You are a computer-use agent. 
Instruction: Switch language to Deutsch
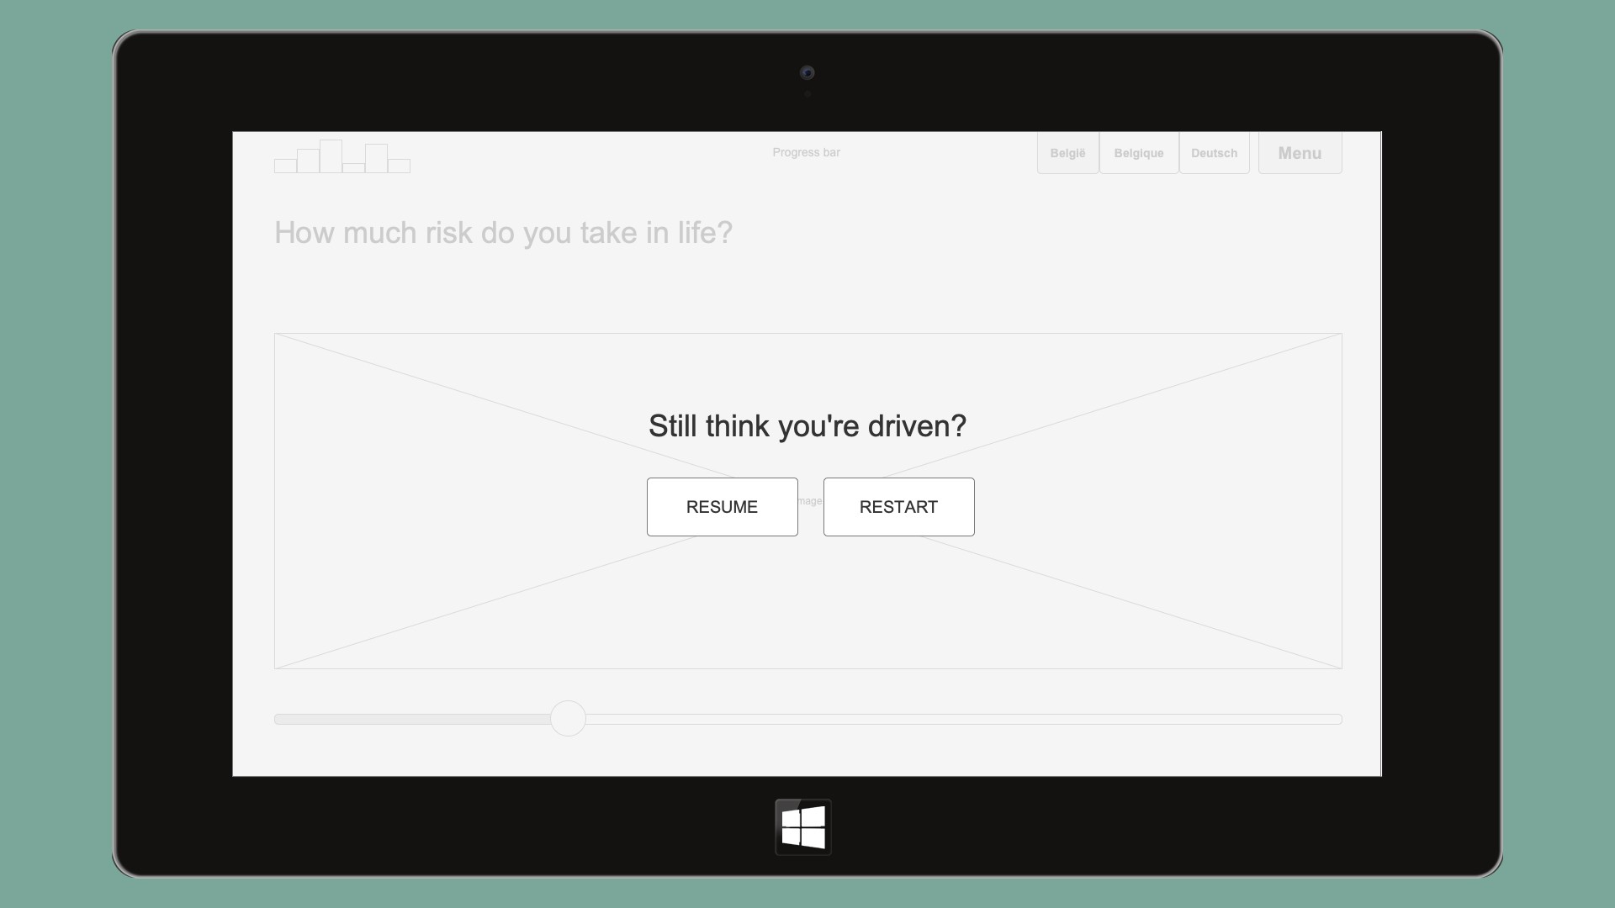tap(1214, 153)
